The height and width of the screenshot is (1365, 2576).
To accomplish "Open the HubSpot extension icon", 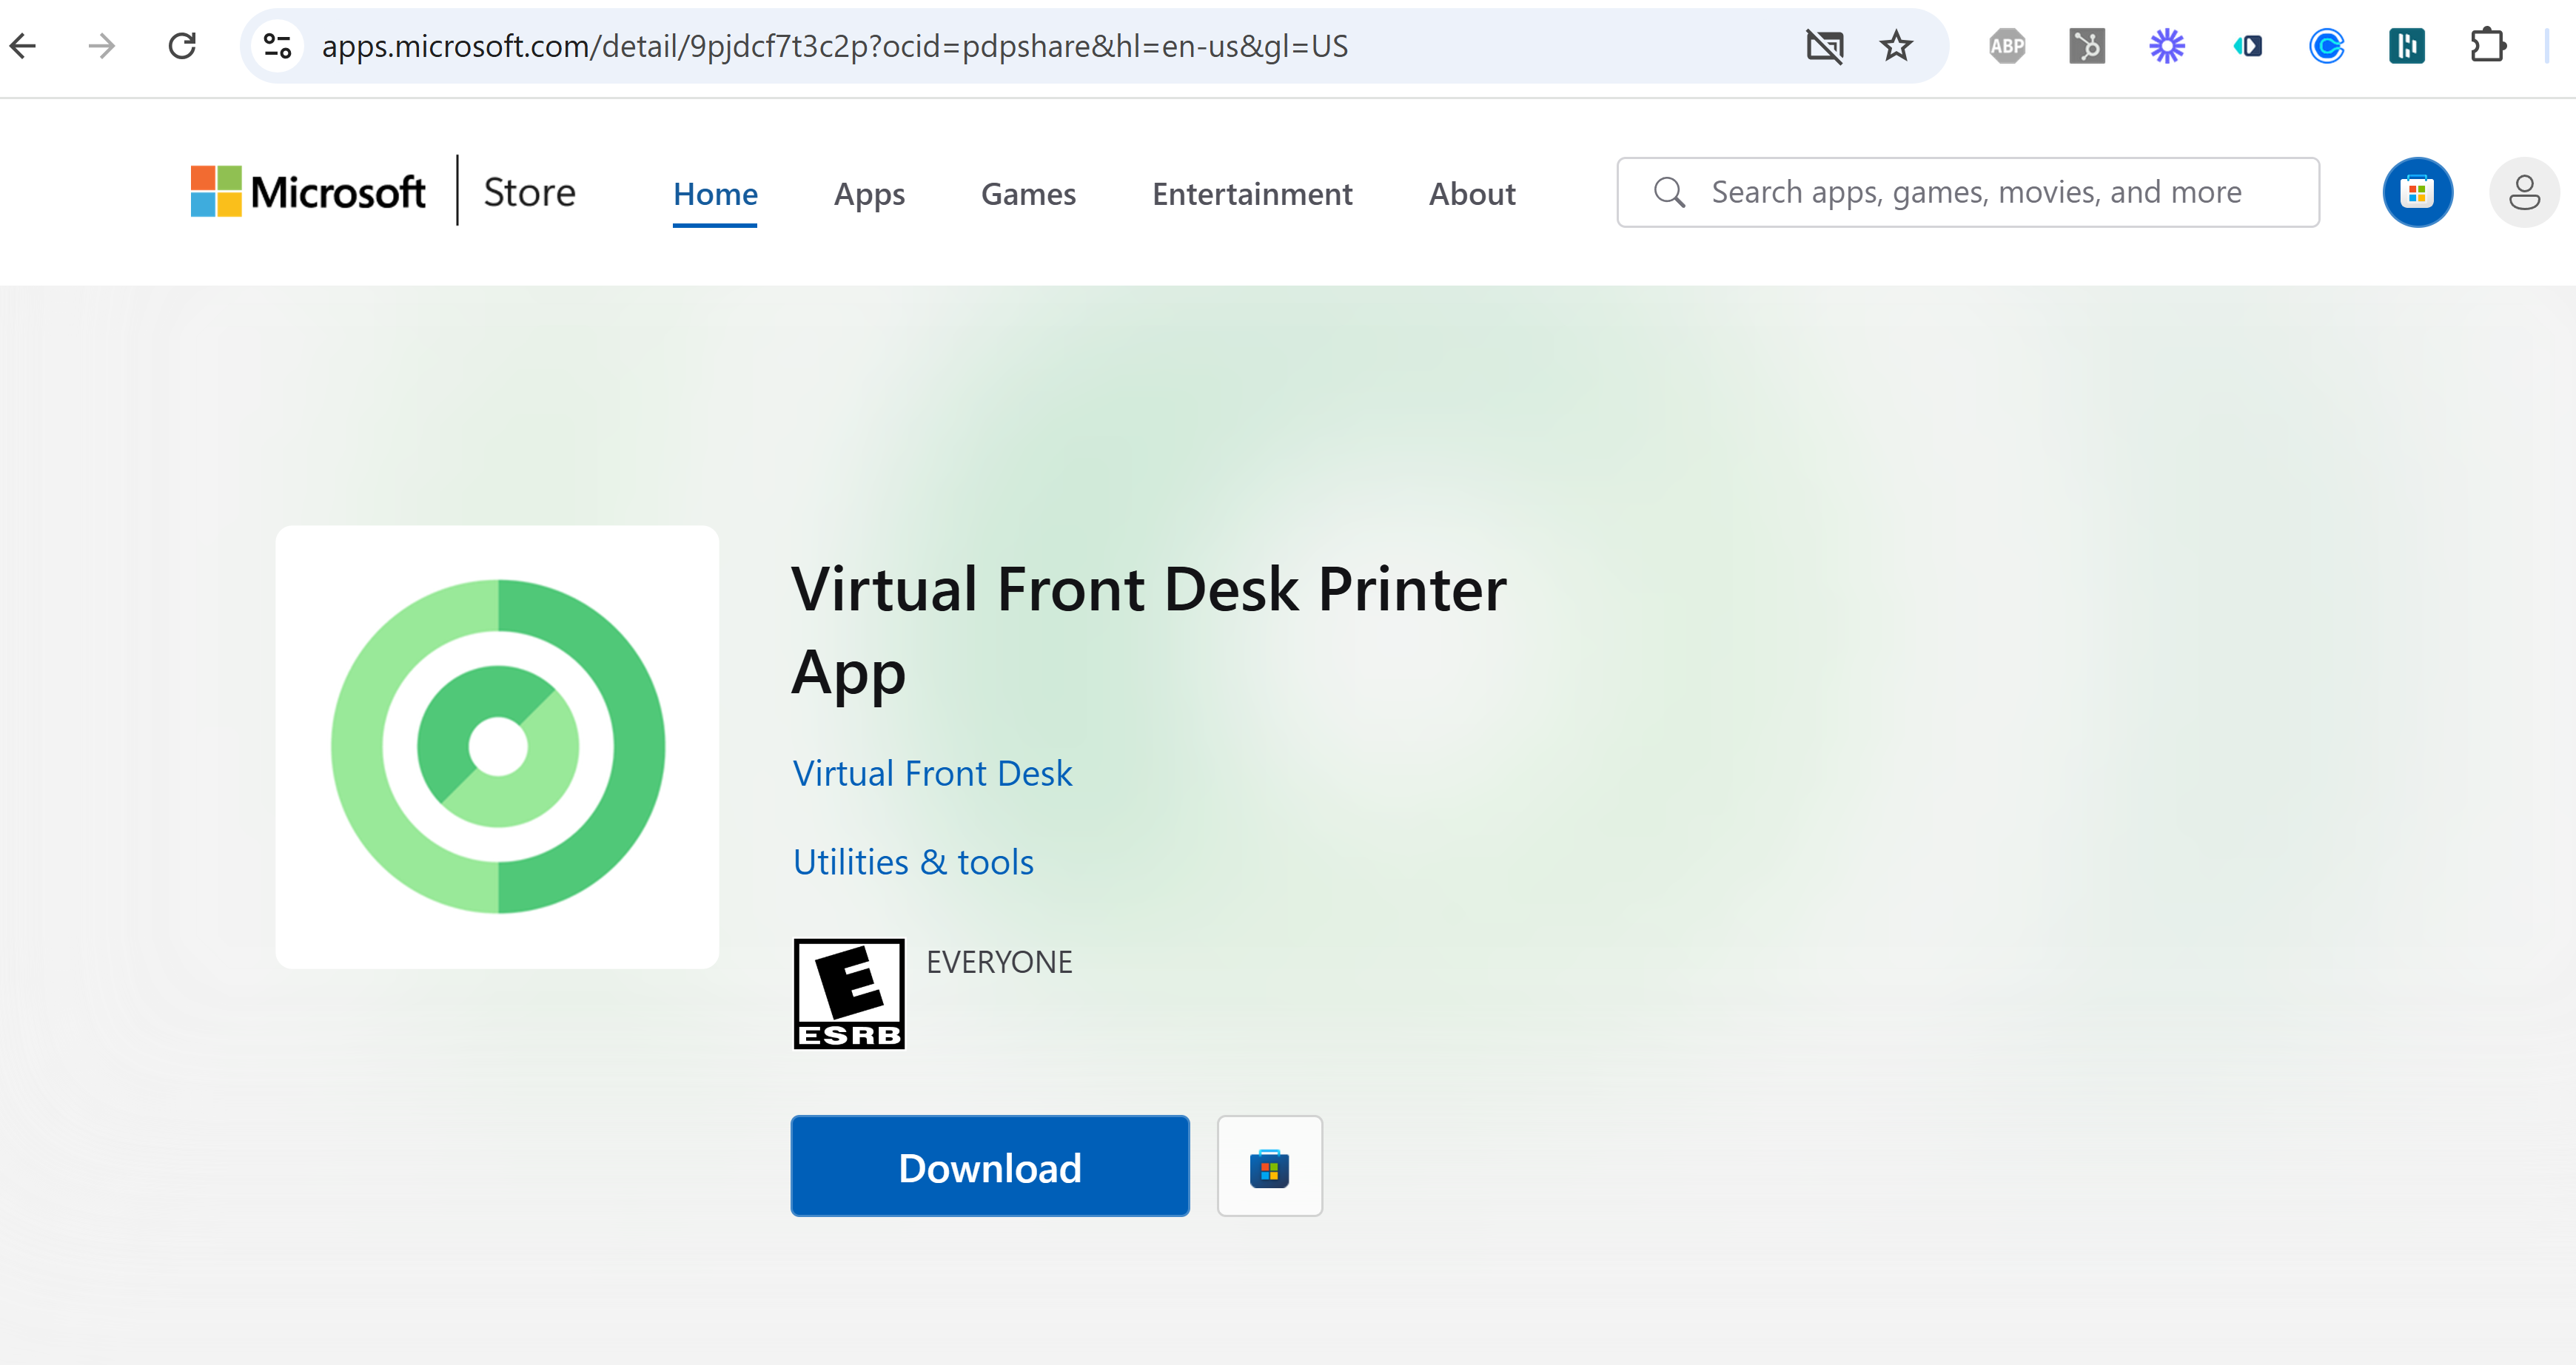I will pyautogui.click(x=2087, y=46).
